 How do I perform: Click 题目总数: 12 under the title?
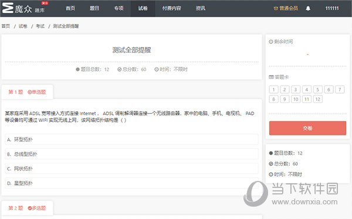93,69
